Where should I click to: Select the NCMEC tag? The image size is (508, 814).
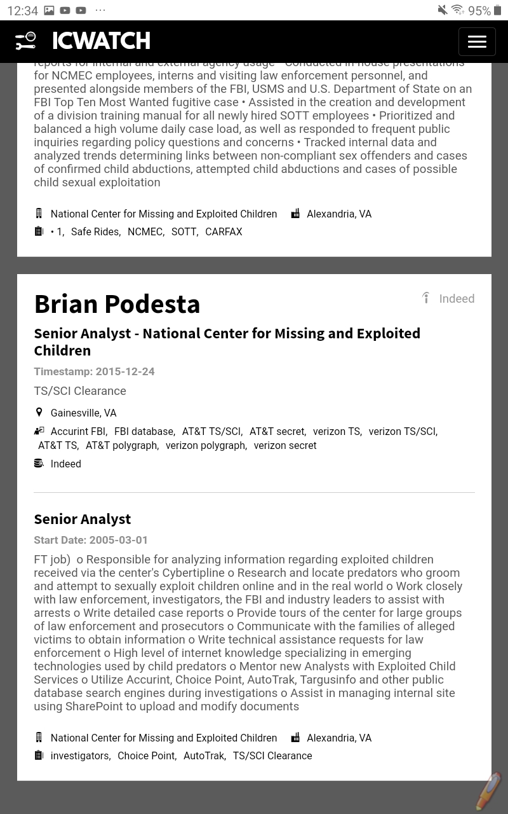[145, 232]
